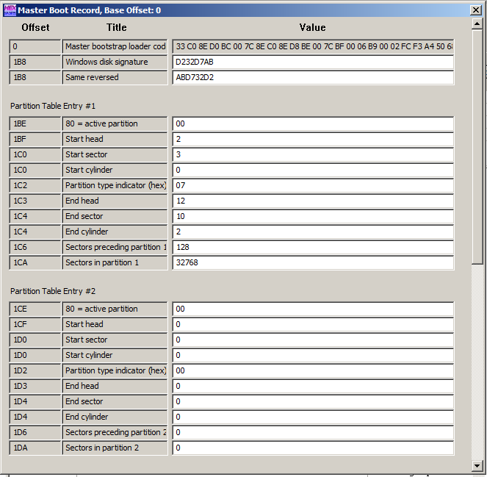Click Partition type indicator value for Entry #2
Viewport: 487px width, 477px height.
[313, 370]
